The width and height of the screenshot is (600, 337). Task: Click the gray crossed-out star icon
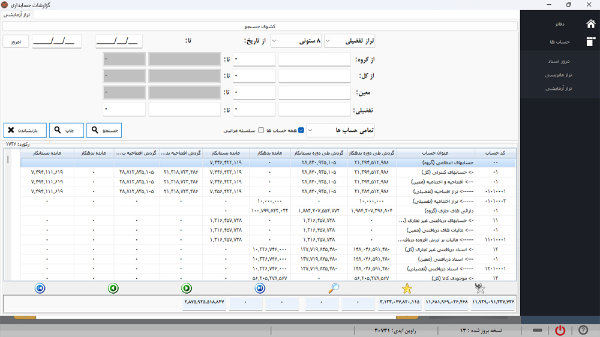(x=479, y=288)
